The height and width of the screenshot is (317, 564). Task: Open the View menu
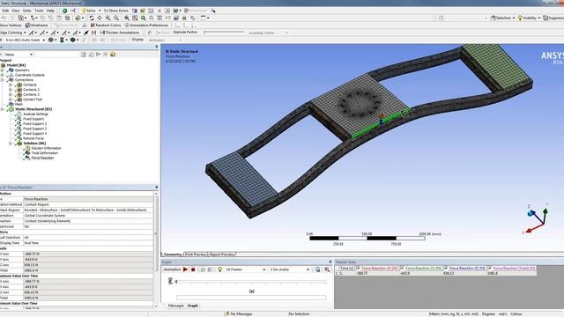coord(16,11)
